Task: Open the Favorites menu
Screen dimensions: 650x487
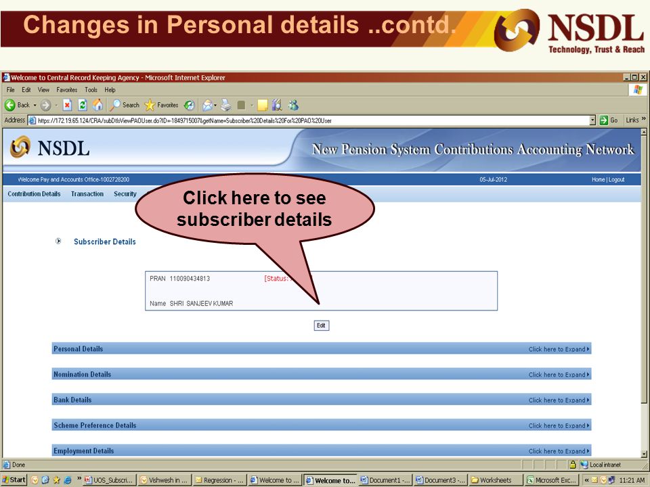Action: [x=67, y=90]
